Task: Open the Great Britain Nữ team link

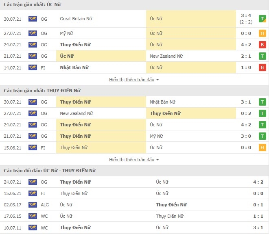Action: click(76, 19)
